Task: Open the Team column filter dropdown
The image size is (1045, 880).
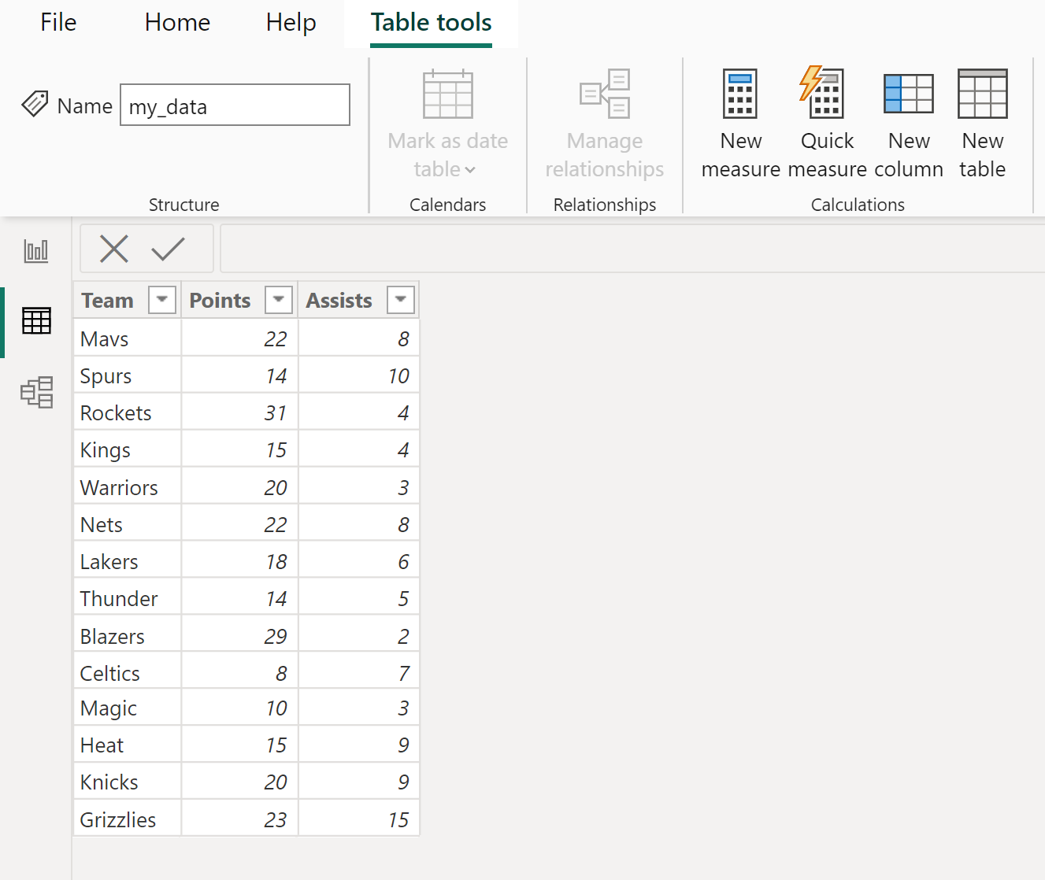Action: (162, 300)
